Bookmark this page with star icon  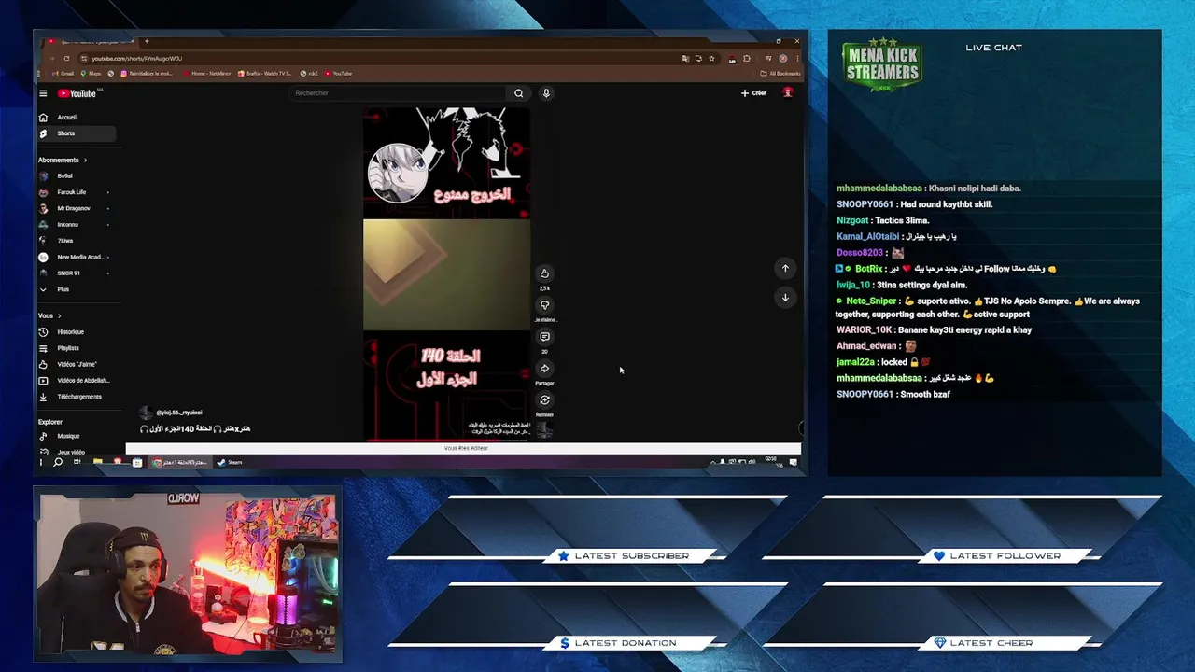tap(711, 59)
